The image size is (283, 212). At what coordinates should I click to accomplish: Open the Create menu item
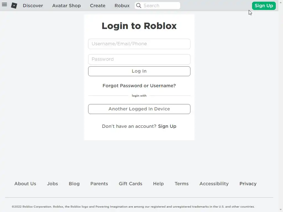point(98,6)
